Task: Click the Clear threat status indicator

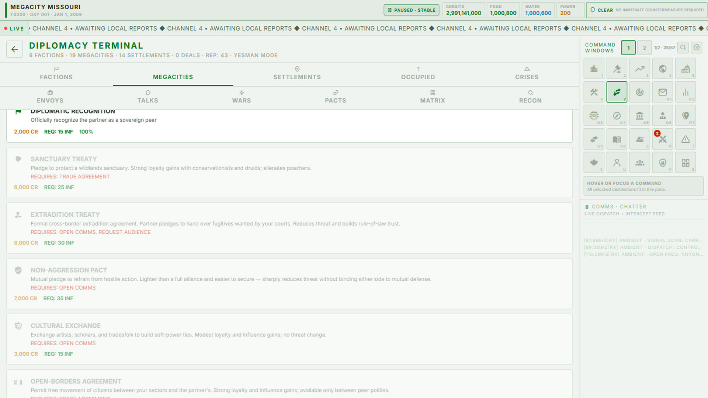Action: tap(646, 10)
